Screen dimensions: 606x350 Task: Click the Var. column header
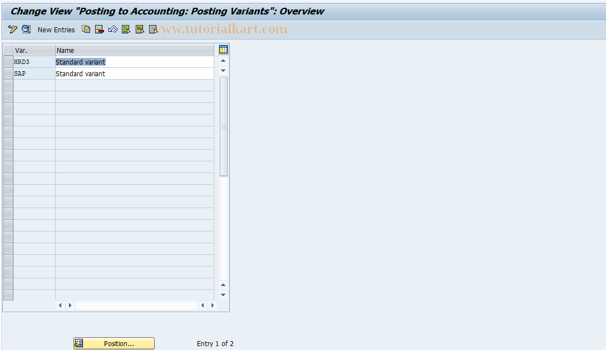click(x=35, y=50)
